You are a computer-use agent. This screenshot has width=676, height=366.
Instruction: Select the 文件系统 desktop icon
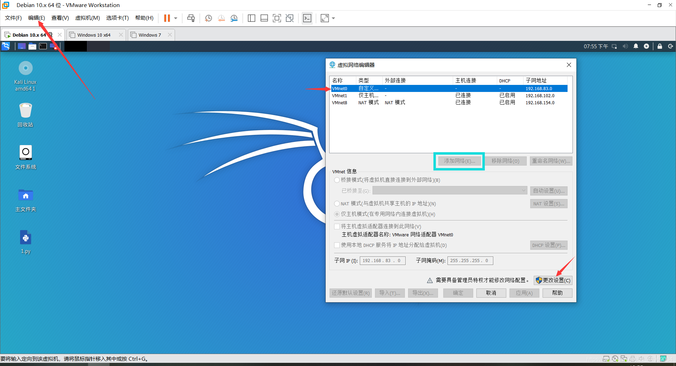point(25,157)
